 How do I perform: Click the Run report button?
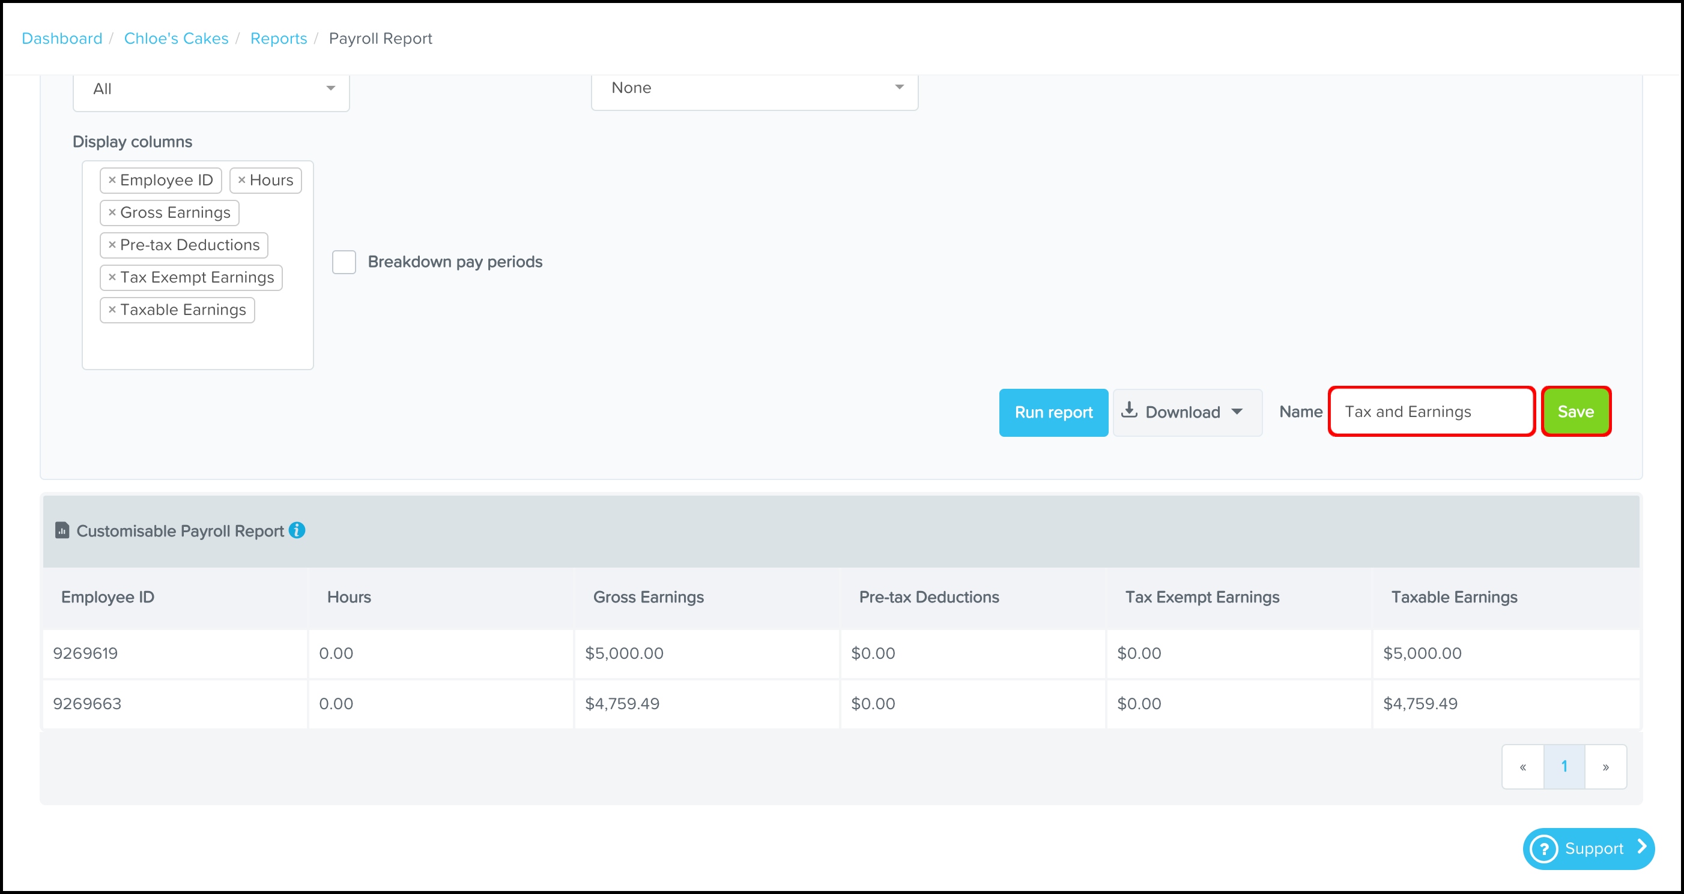pyautogui.click(x=1052, y=412)
